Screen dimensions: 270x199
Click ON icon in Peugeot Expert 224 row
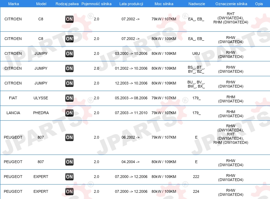click(x=69, y=191)
